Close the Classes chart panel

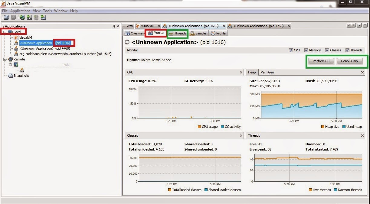[x=241, y=136]
